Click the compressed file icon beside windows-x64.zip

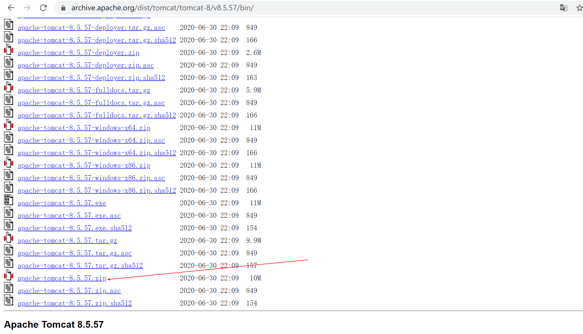pyautogui.click(x=9, y=125)
